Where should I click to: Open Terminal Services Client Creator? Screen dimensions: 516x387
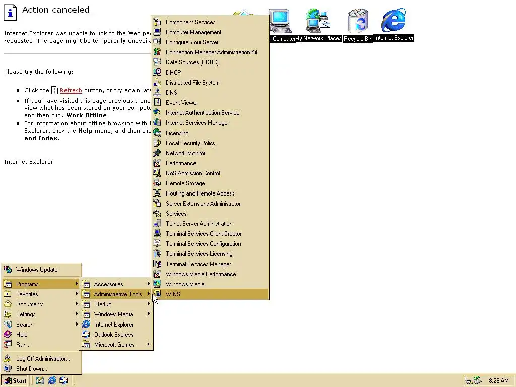(210, 234)
